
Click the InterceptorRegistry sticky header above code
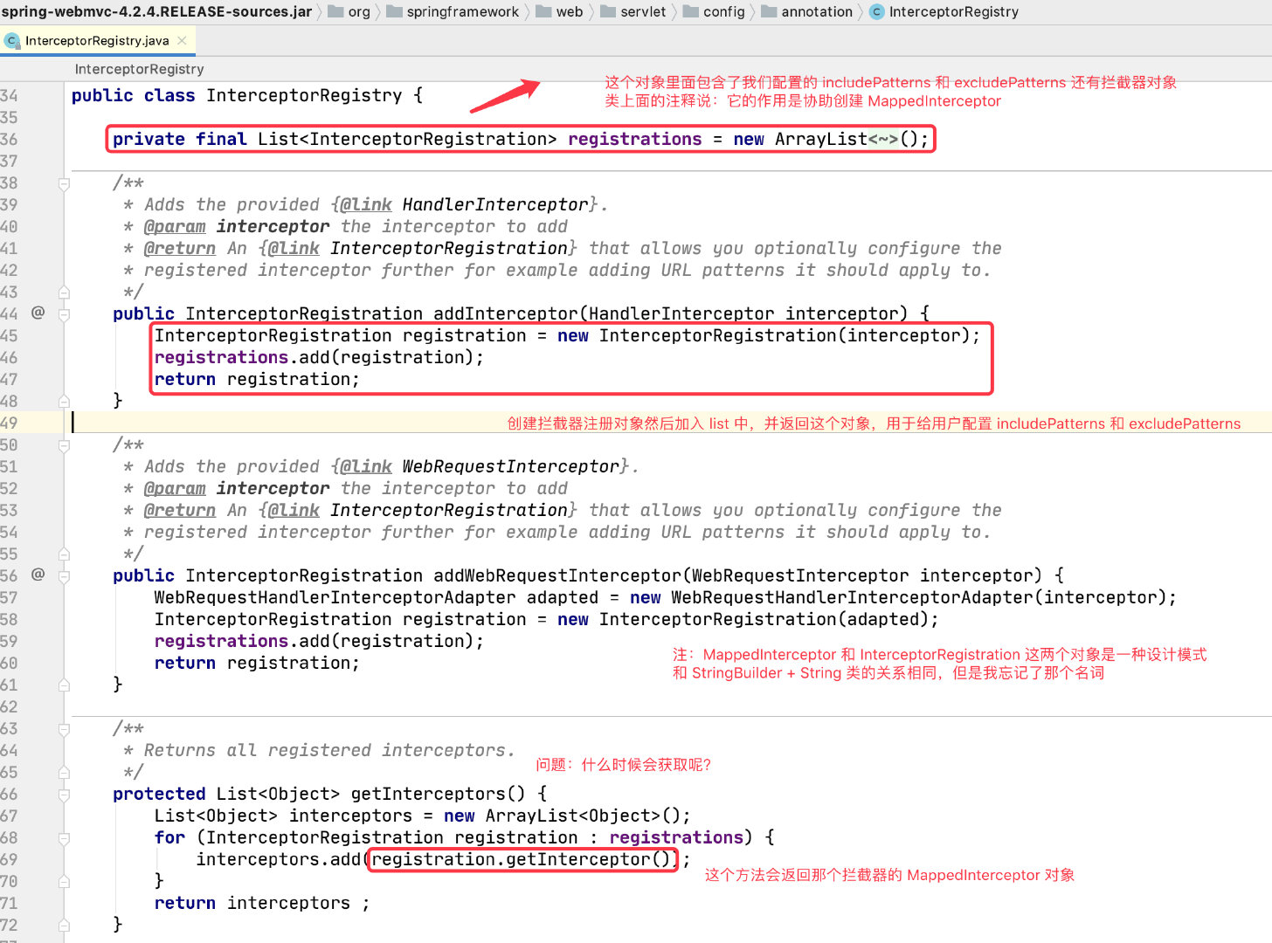click(139, 69)
